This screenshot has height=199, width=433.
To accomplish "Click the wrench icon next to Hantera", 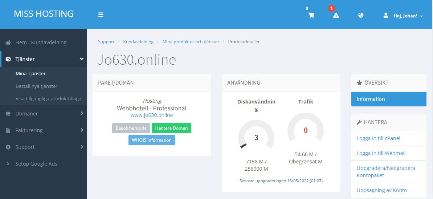I will 359,122.
